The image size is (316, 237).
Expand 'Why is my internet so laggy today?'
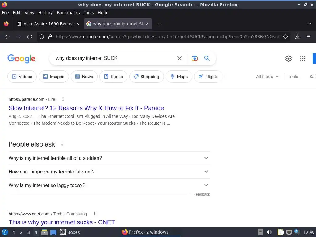click(x=109, y=185)
